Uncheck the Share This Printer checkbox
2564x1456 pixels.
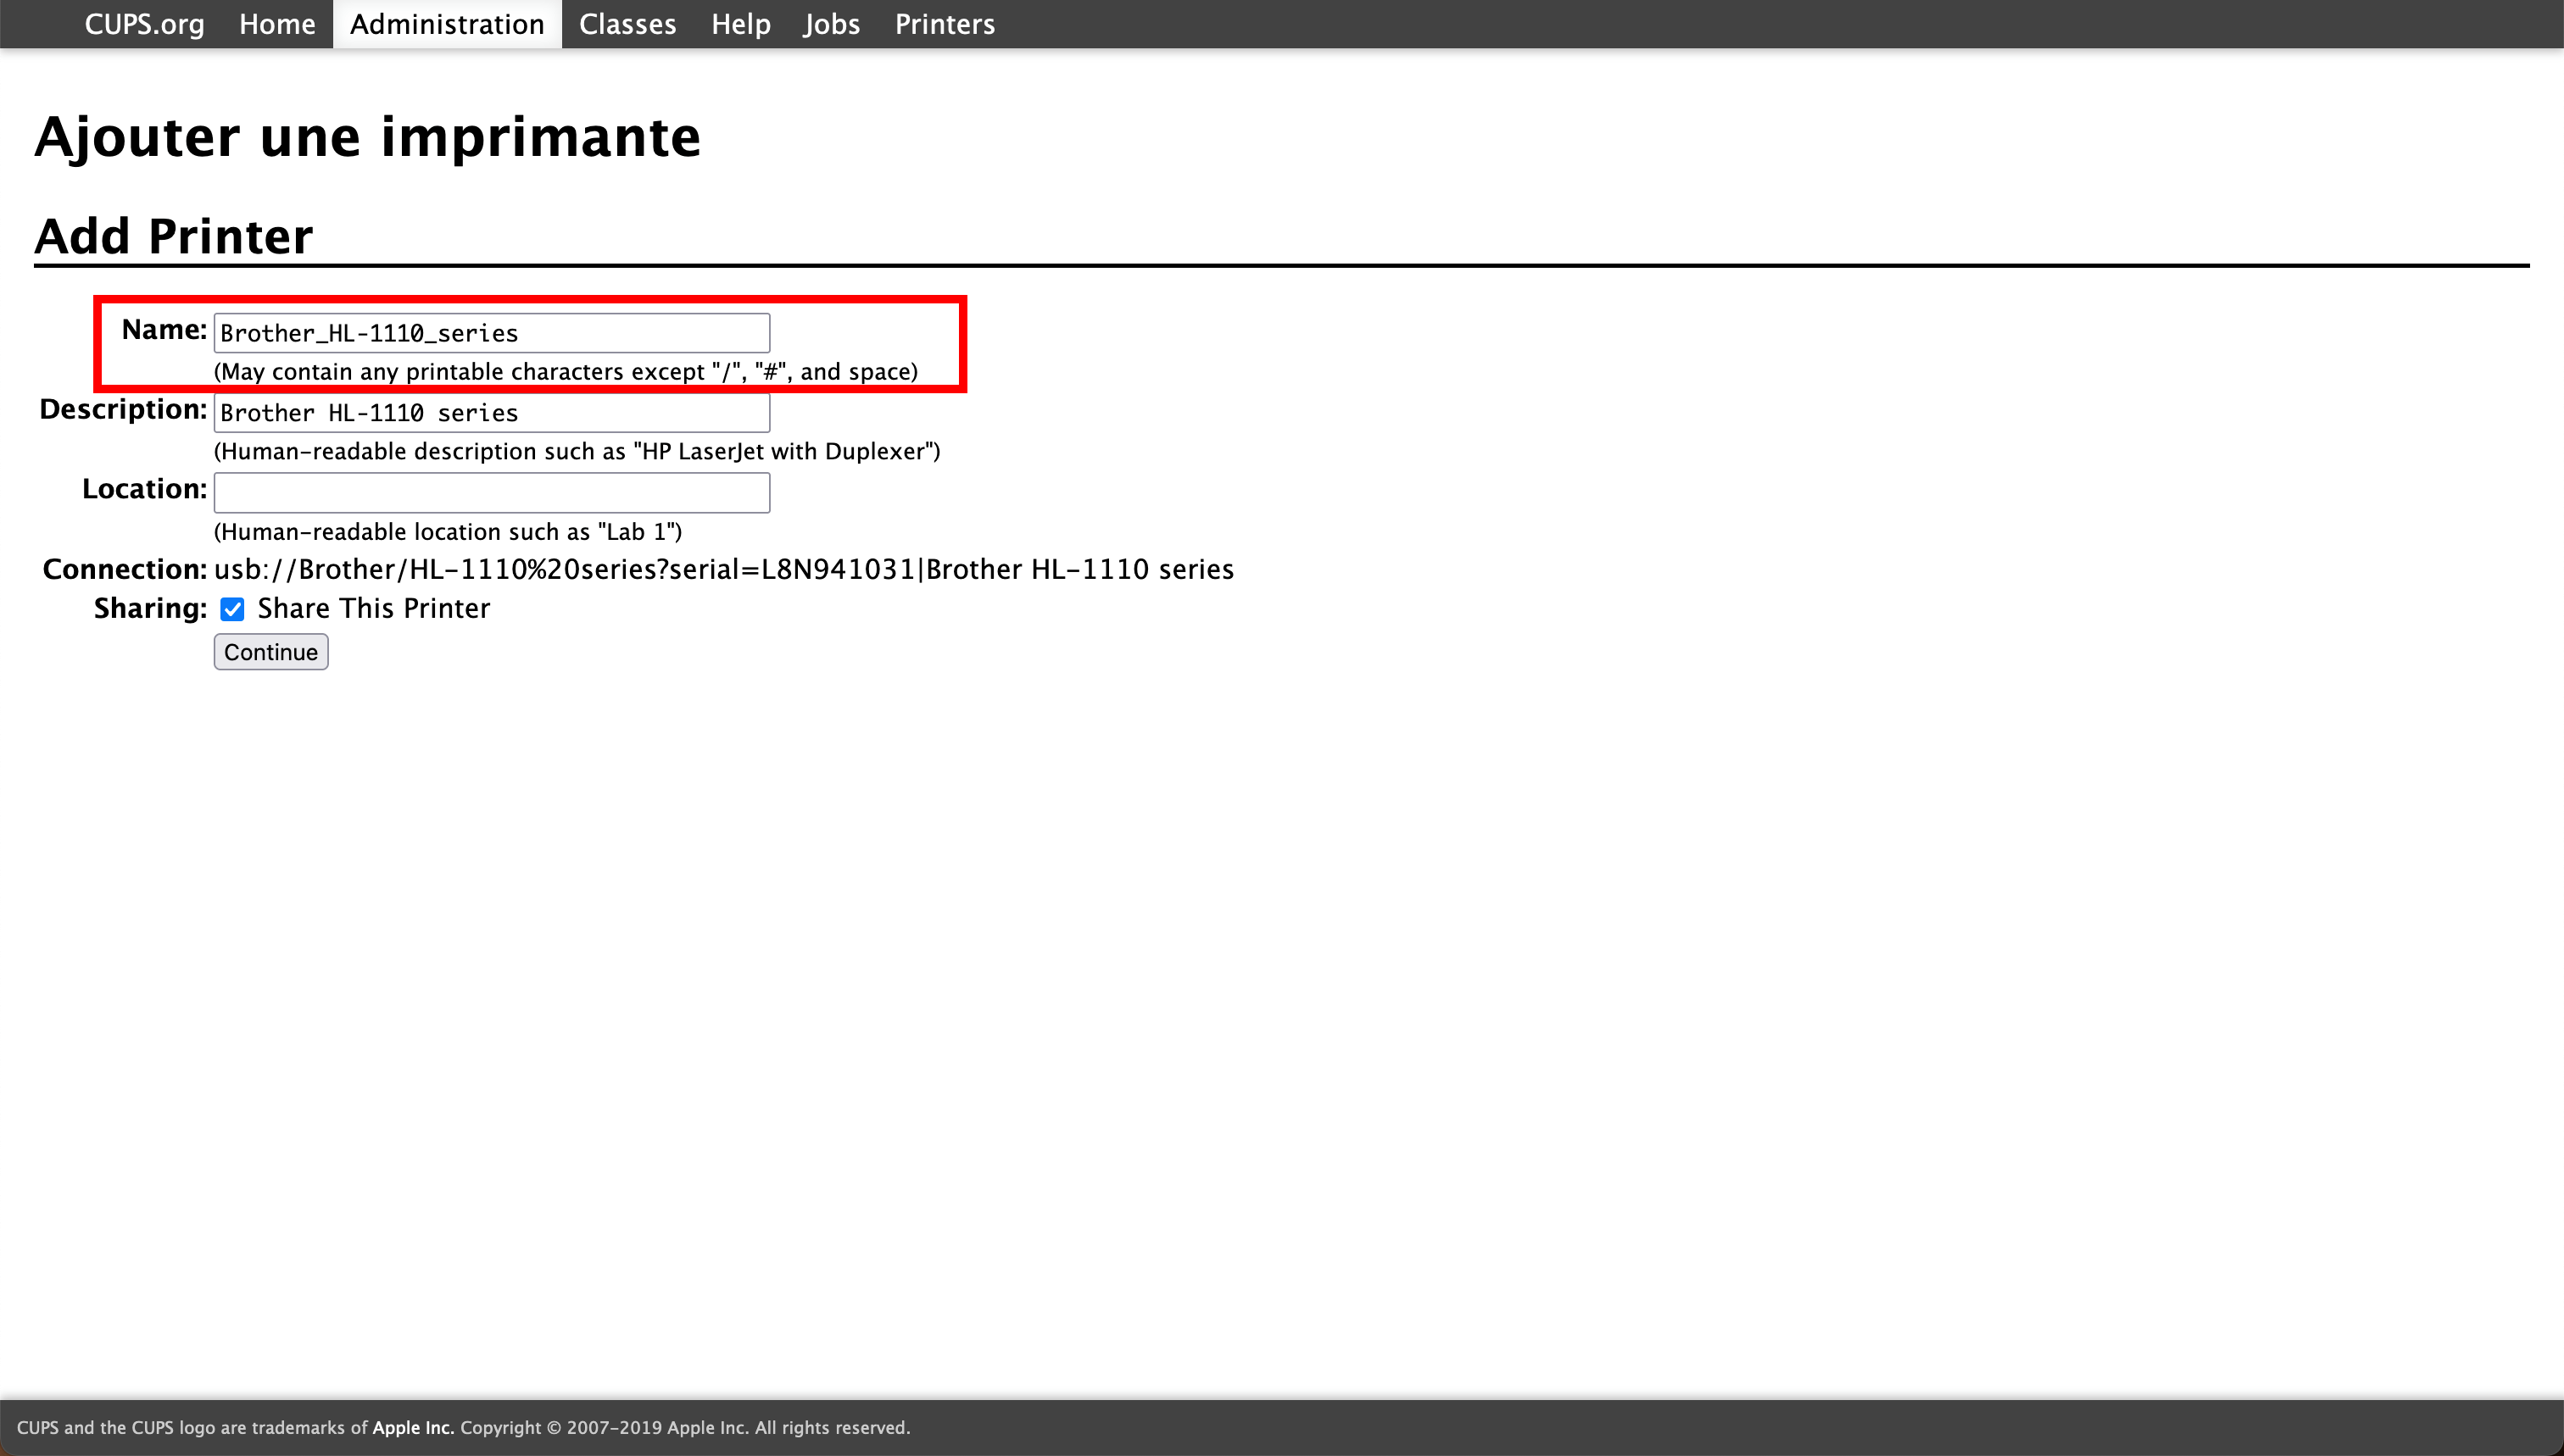(232, 609)
